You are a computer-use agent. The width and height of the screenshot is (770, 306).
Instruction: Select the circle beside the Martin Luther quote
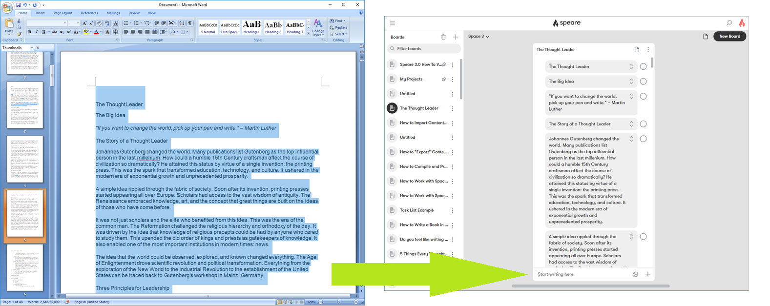tap(643, 96)
